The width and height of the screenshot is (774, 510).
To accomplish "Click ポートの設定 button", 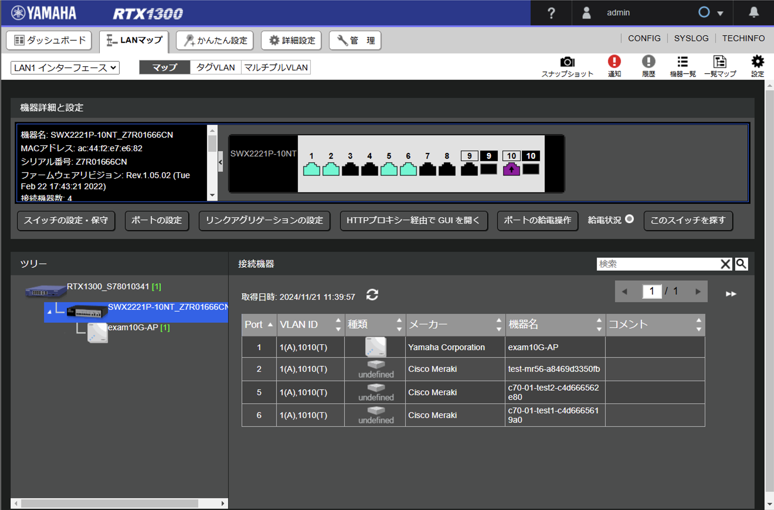I will (x=157, y=221).
